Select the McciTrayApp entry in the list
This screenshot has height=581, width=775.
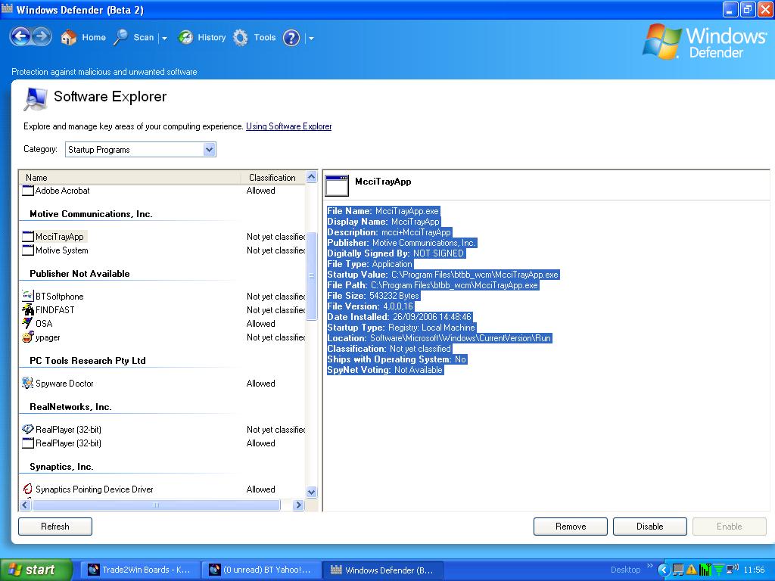[x=59, y=237]
